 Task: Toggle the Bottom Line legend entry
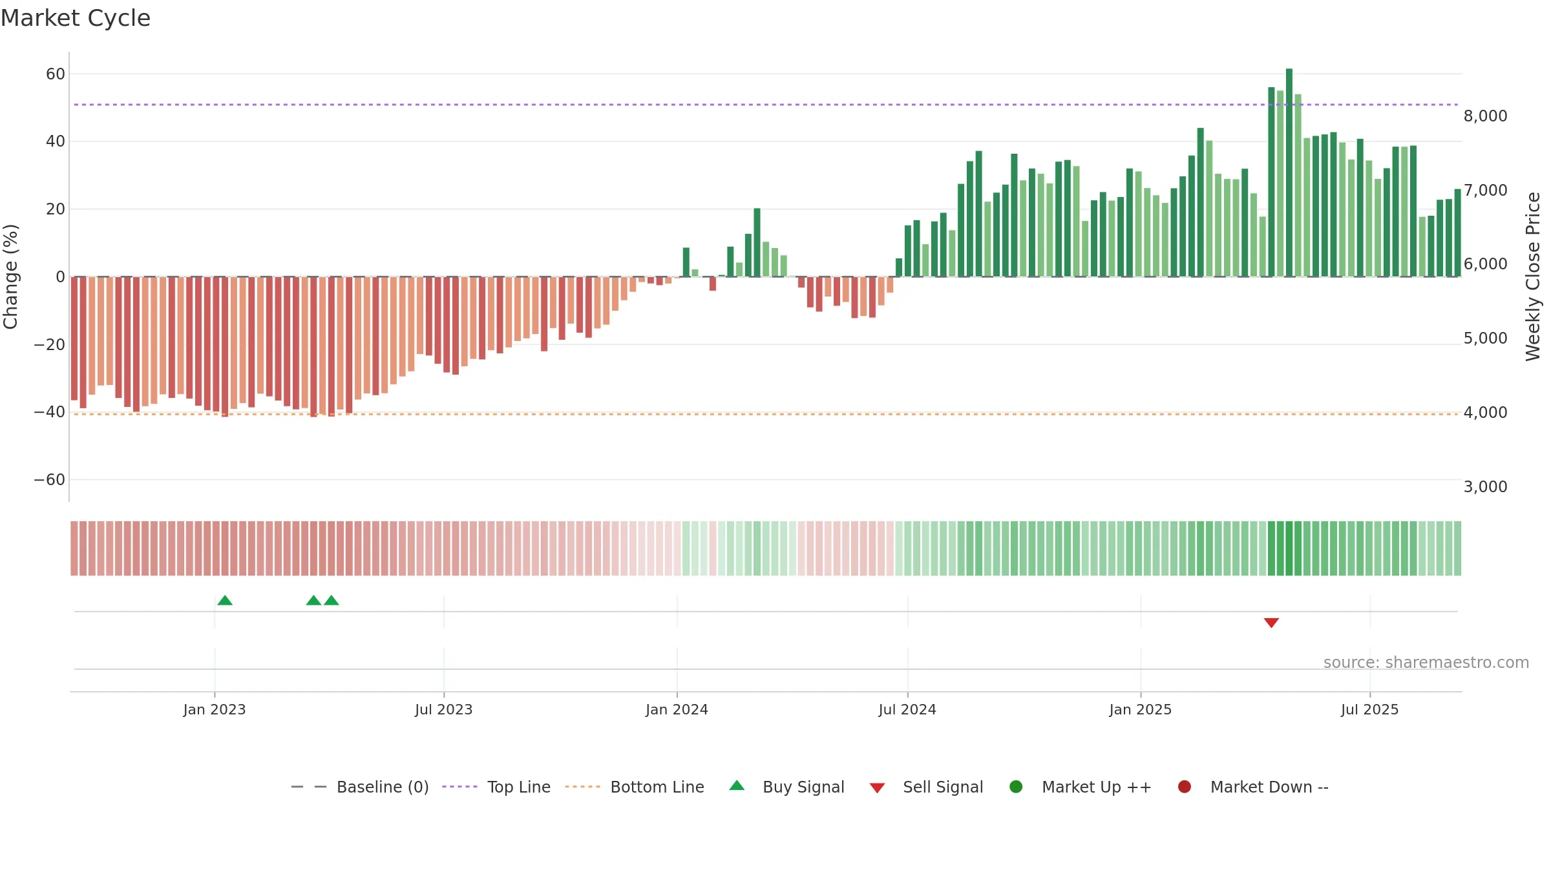point(635,787)
